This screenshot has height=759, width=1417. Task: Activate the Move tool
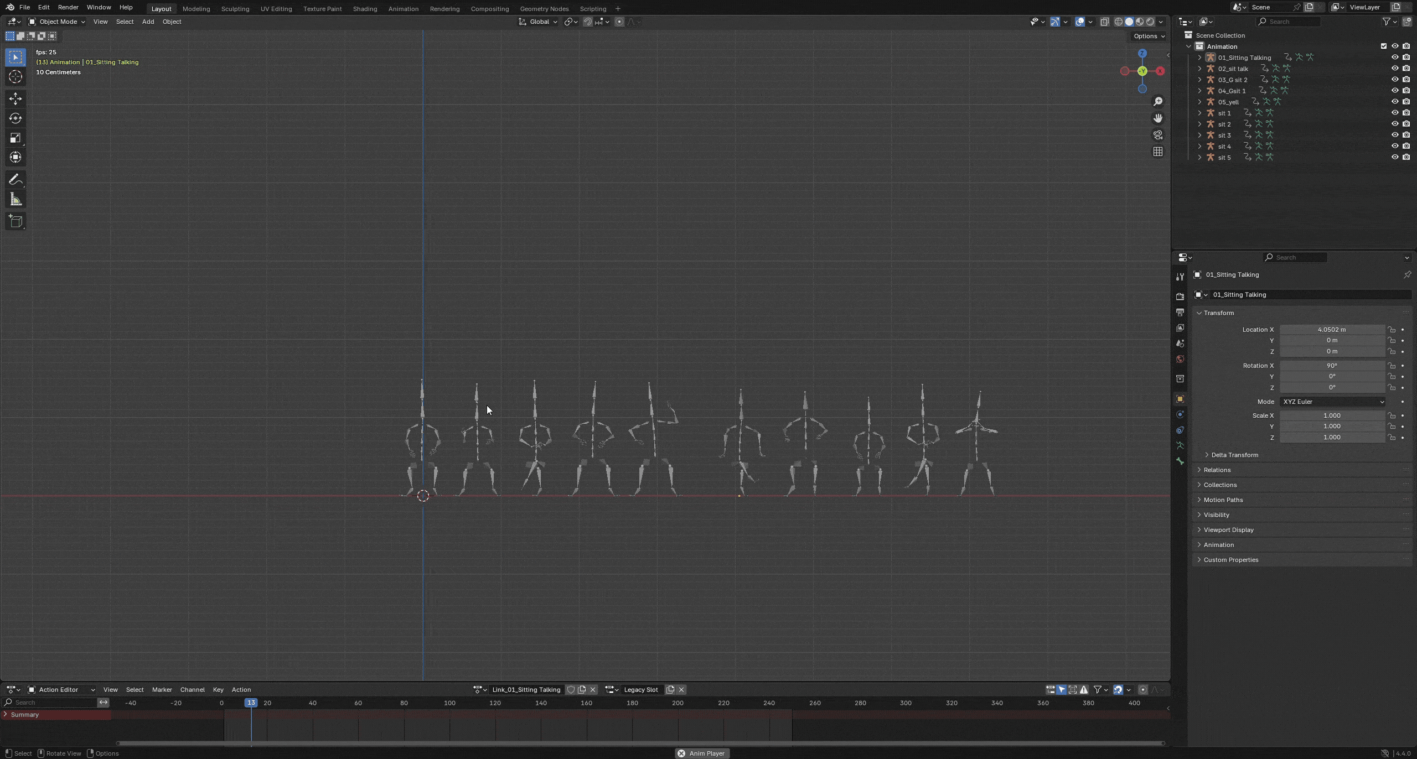(x=15, y=99)
